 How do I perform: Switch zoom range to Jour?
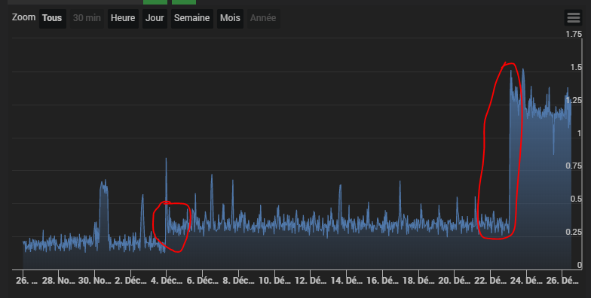(x=155, y=18)
